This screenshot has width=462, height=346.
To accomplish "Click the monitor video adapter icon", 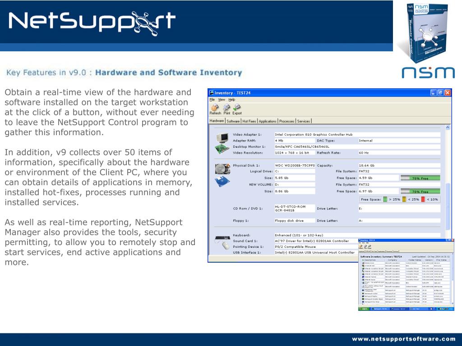I will (222, 138).
